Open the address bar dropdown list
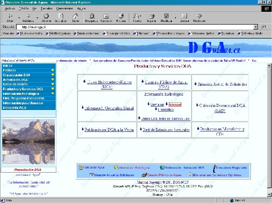Screen dimensions: 272x204 [x=255, y=27]
